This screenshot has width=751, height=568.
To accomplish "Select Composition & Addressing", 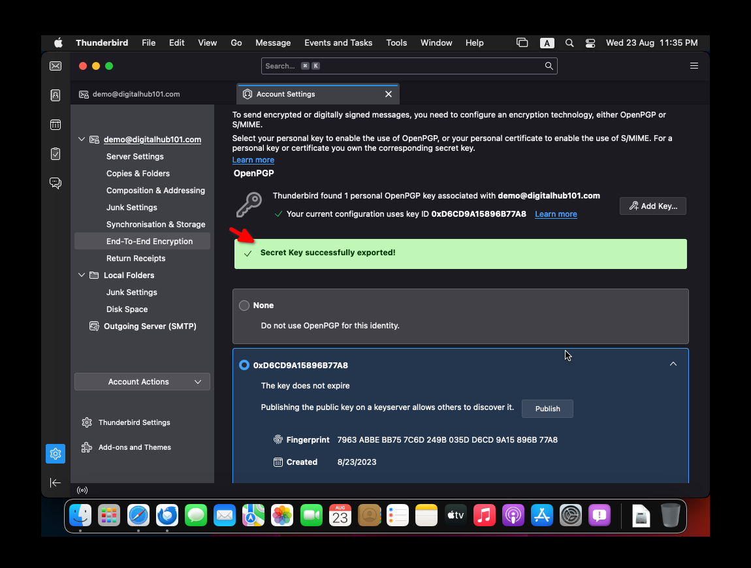I will (155, 191).
